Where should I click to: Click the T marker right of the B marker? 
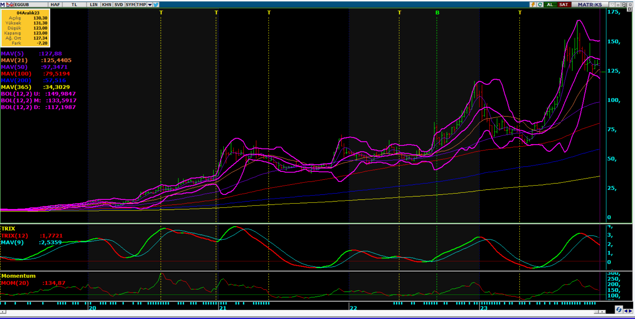coord(520,13)
